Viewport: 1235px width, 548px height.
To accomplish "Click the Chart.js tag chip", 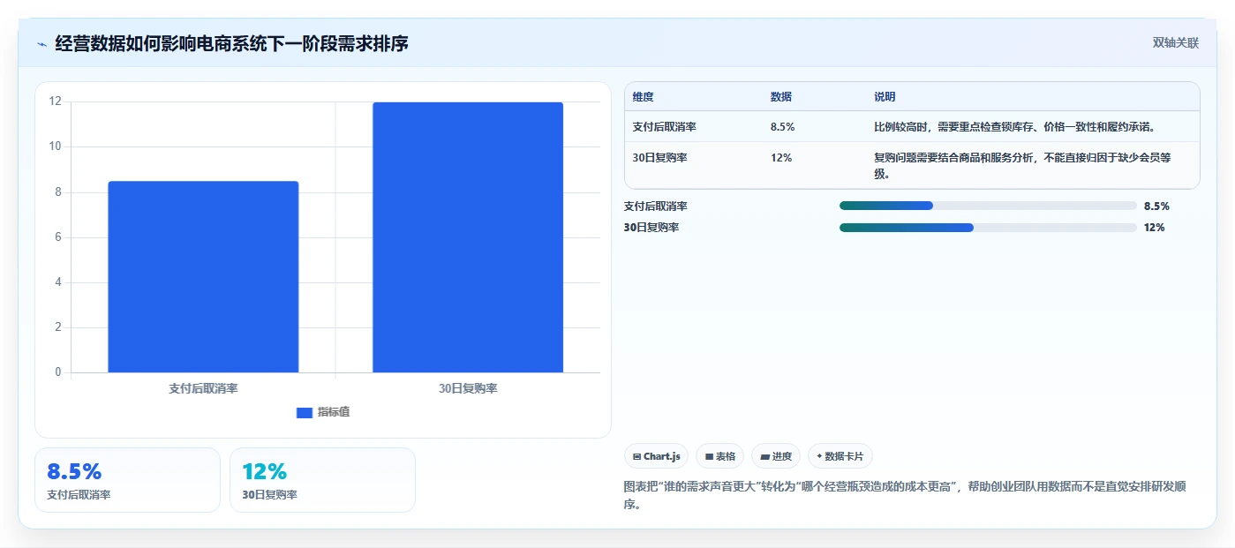I will point(657,456).
